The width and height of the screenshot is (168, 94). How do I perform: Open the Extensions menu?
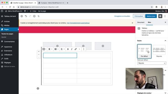pyautogui.click(x=9, y=51)
